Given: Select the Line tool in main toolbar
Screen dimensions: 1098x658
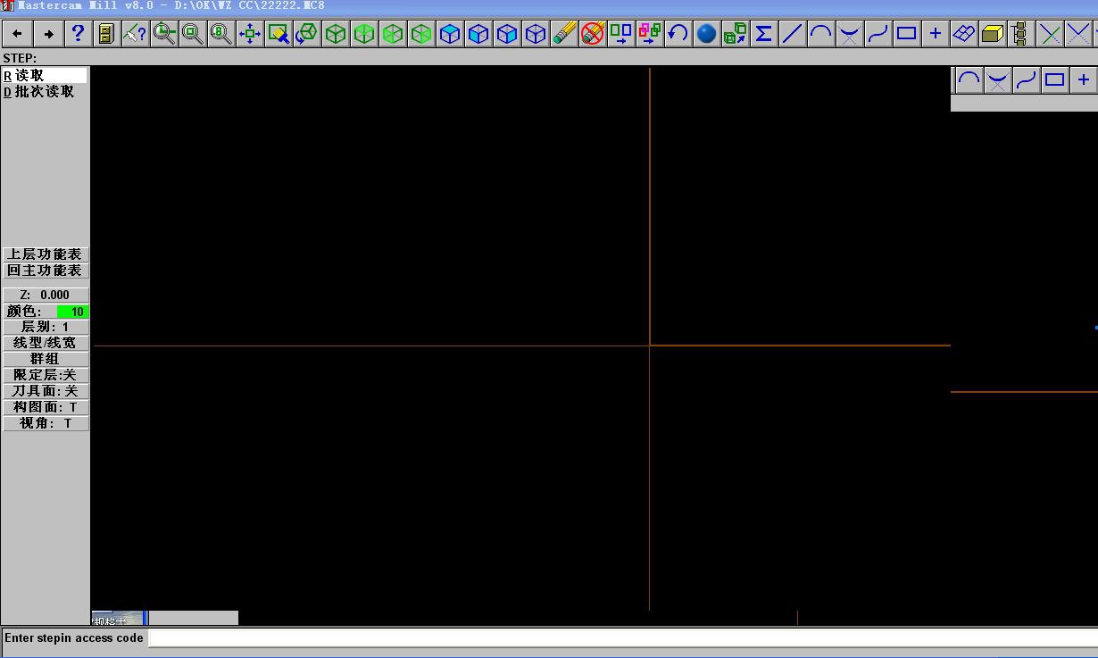Looking at the screenshot, I should coord(793,34).
